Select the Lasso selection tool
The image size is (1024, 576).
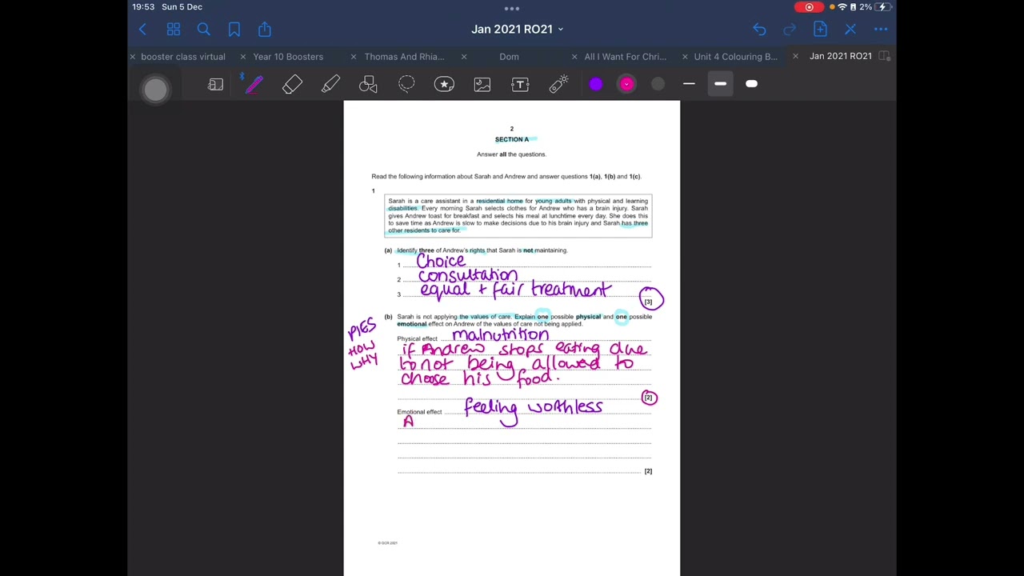(406, 84)
